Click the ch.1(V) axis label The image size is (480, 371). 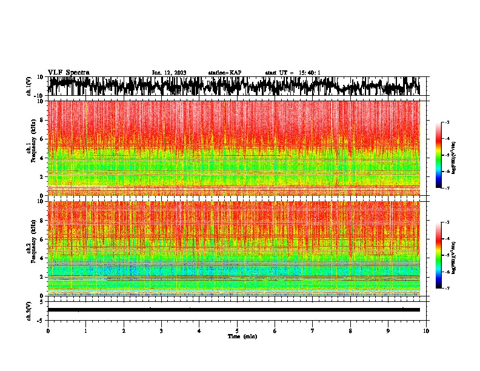pos(29,86)
